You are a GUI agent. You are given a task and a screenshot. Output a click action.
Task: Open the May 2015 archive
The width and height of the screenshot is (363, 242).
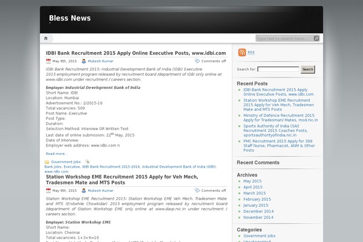[252, 181]
